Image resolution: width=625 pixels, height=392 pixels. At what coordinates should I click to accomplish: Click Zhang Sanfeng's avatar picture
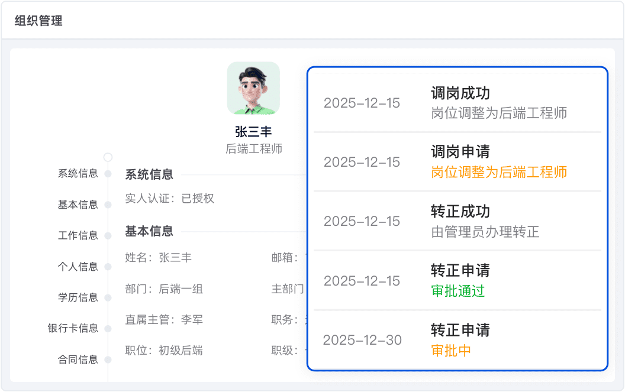tap(253, 88)
